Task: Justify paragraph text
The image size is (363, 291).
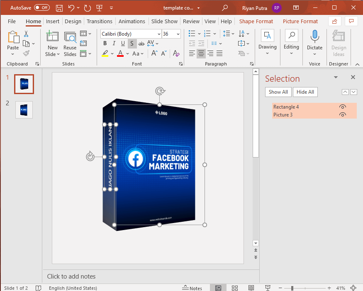Action: pos(219,53)
